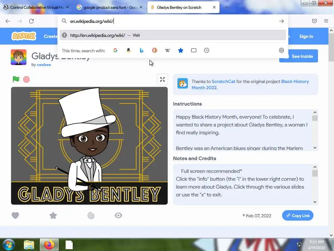This screenshot has width=334, height=251.
Task: Search this time with Google
Action: [115, 50]
